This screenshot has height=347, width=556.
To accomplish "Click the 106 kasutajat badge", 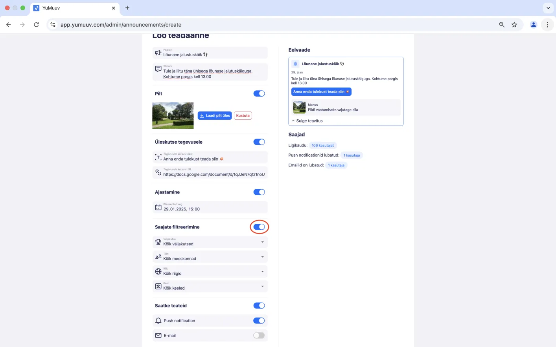I will click(323, 146).
